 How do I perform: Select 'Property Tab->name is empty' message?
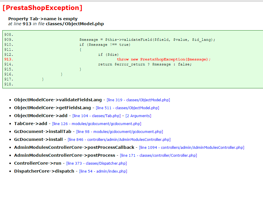[43, 19]
